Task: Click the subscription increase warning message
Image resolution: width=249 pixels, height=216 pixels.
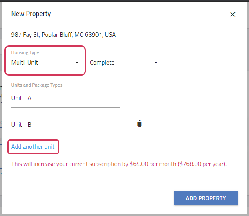Action: coord(119,164)
